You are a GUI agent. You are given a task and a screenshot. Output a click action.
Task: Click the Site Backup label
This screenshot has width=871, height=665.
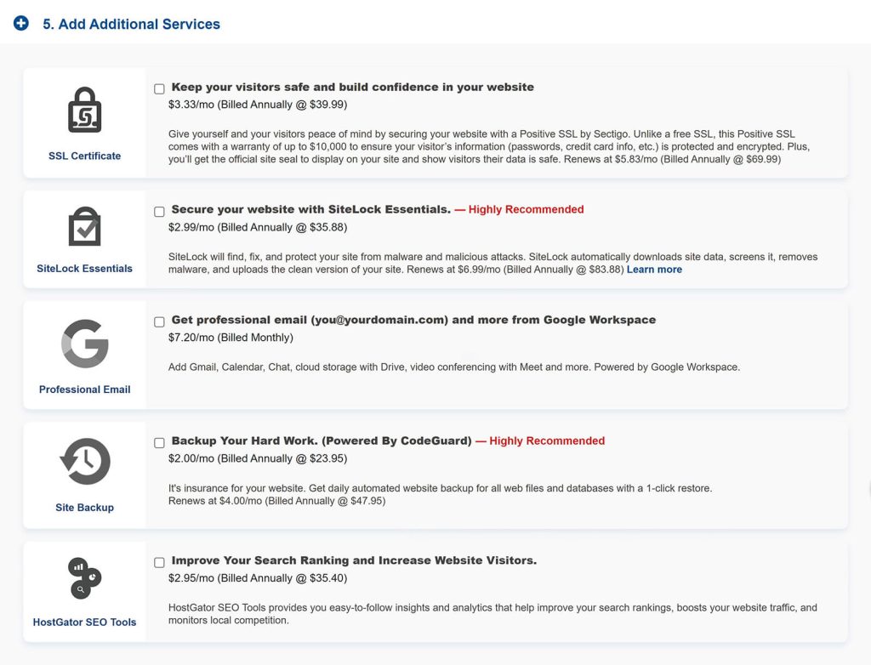[84, 507]
